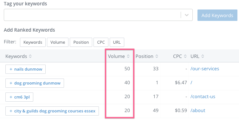Open the /about URL link
The width and height of the screenshot is (239, 120).
pos(198,111)
